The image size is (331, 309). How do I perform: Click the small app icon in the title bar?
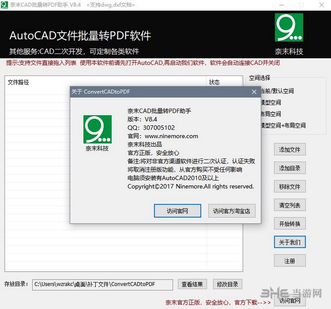point(4,5)
